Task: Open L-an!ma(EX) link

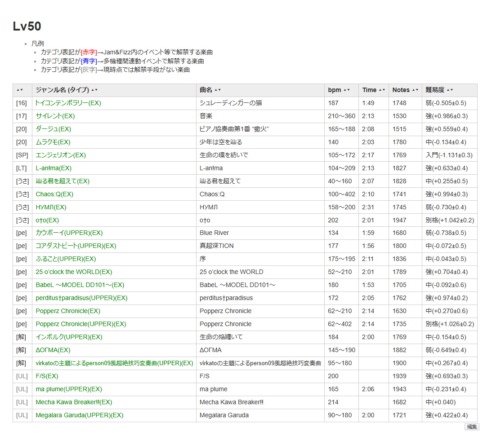Action: click(x=54, y=168)
